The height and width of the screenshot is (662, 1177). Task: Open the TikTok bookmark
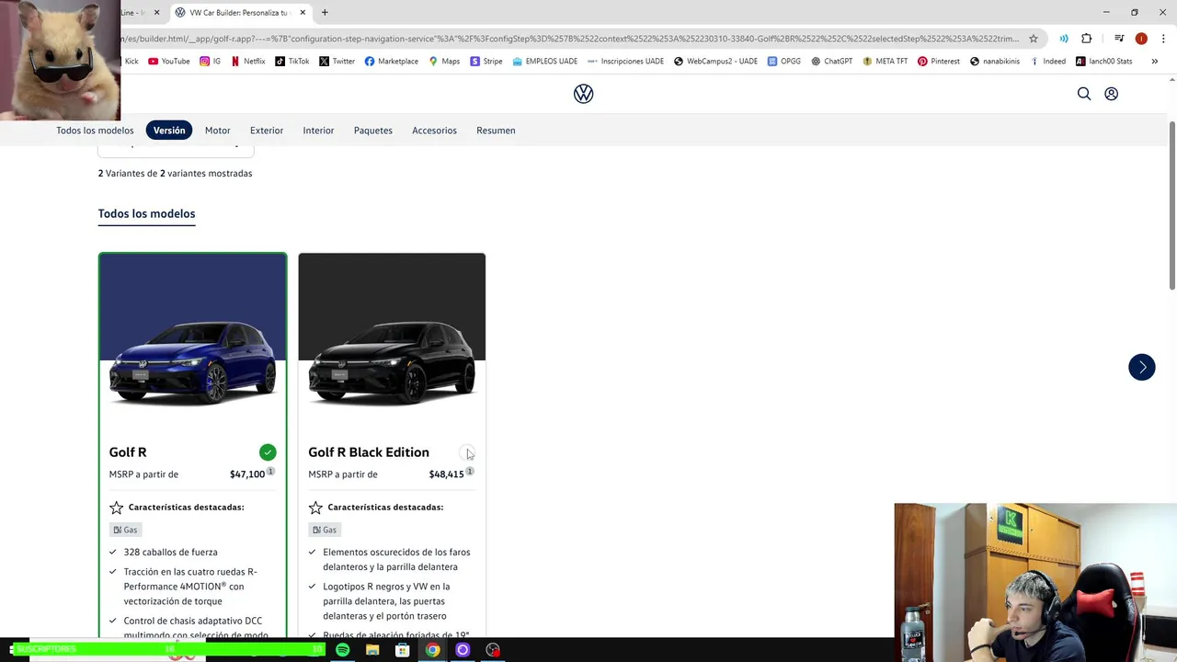tap(292, 62)
